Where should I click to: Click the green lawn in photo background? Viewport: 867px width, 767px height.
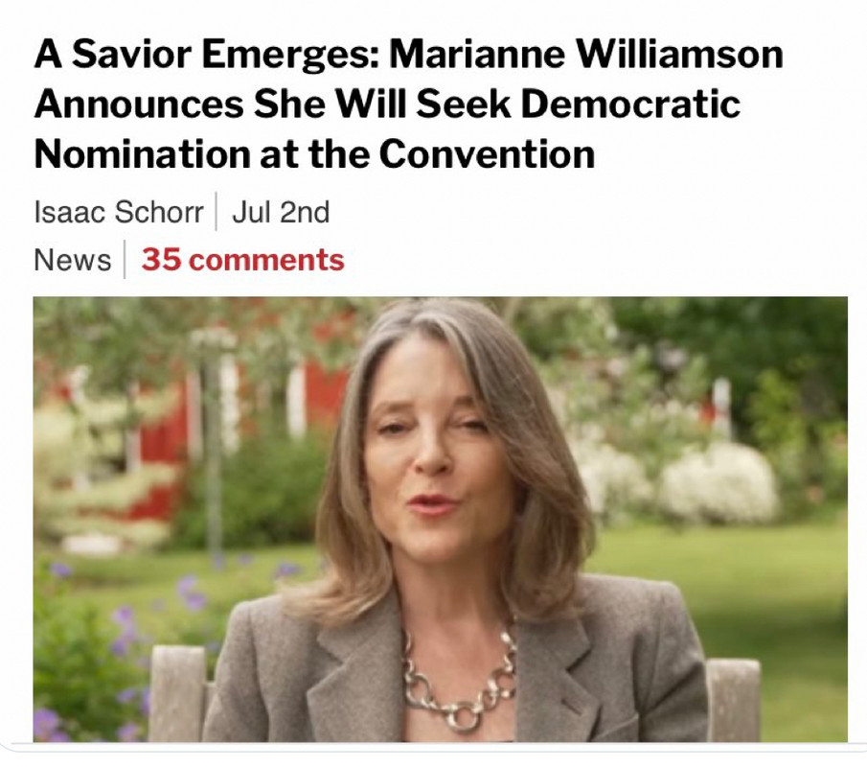774,581
